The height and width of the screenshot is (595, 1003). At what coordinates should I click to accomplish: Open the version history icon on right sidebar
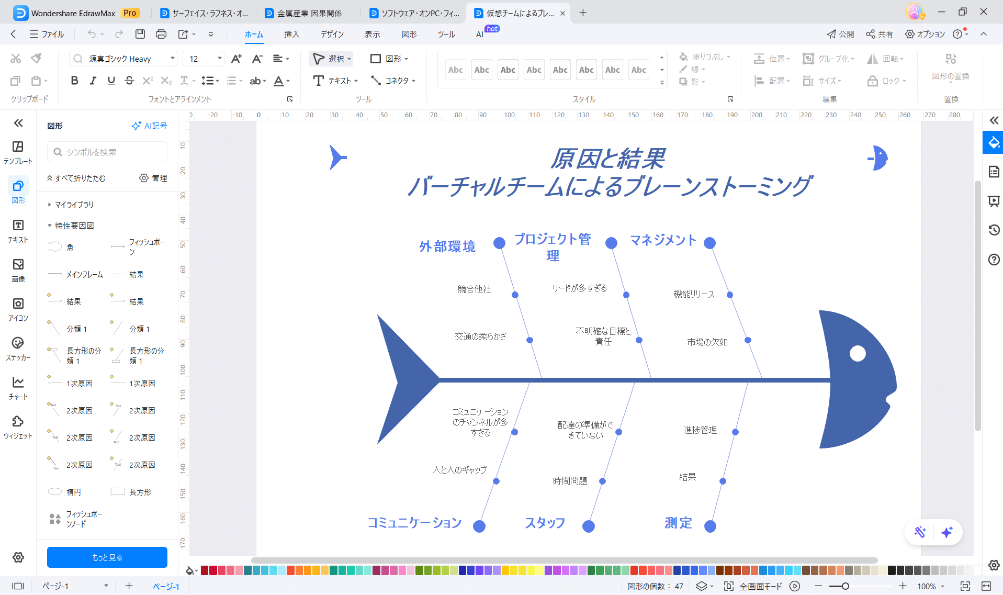[994, 230]
